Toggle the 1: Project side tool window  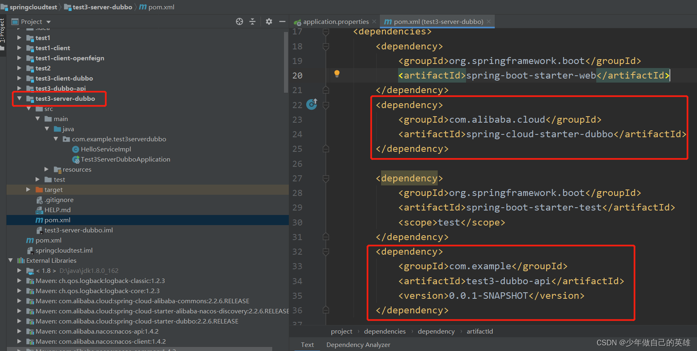(x=2, y=31)
